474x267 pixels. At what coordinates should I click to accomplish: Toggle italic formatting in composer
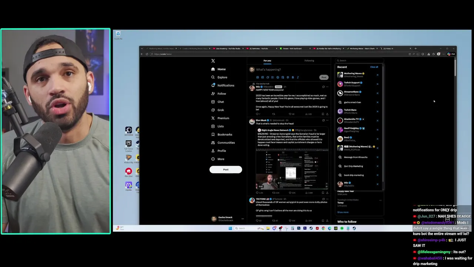pos(298,78)
